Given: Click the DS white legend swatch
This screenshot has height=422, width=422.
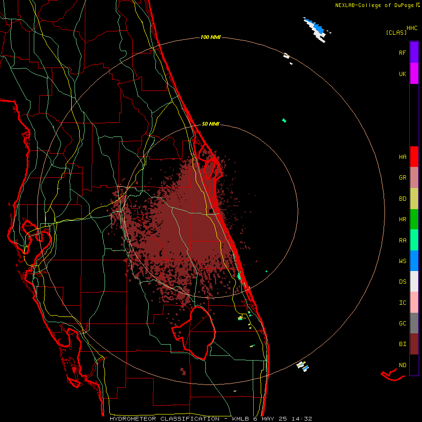Looking at the screenshot, I should tap(414, 281).
